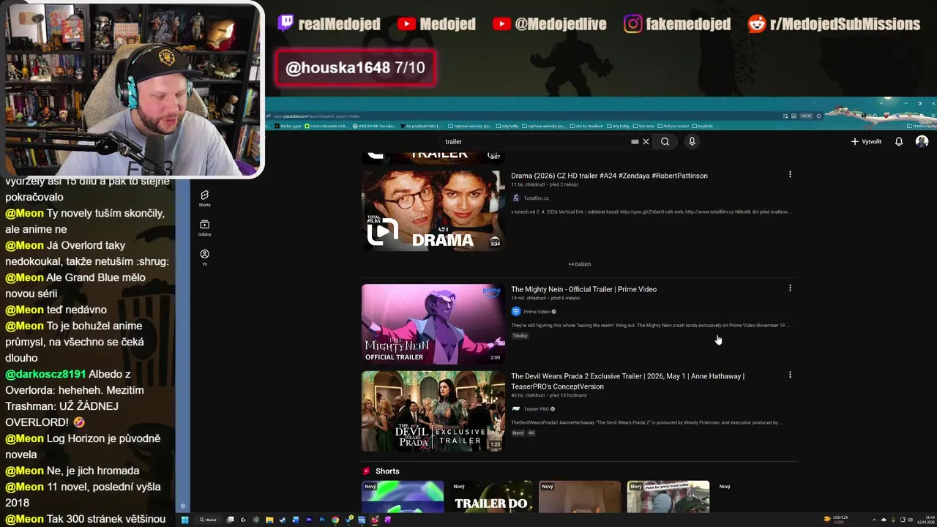
Task: Click the browser address bar URL
Action: [317, 116]
